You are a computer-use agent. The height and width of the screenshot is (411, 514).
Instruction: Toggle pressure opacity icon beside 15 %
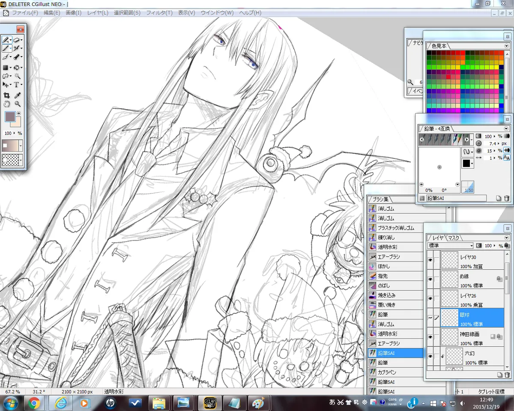pos(507,150)
